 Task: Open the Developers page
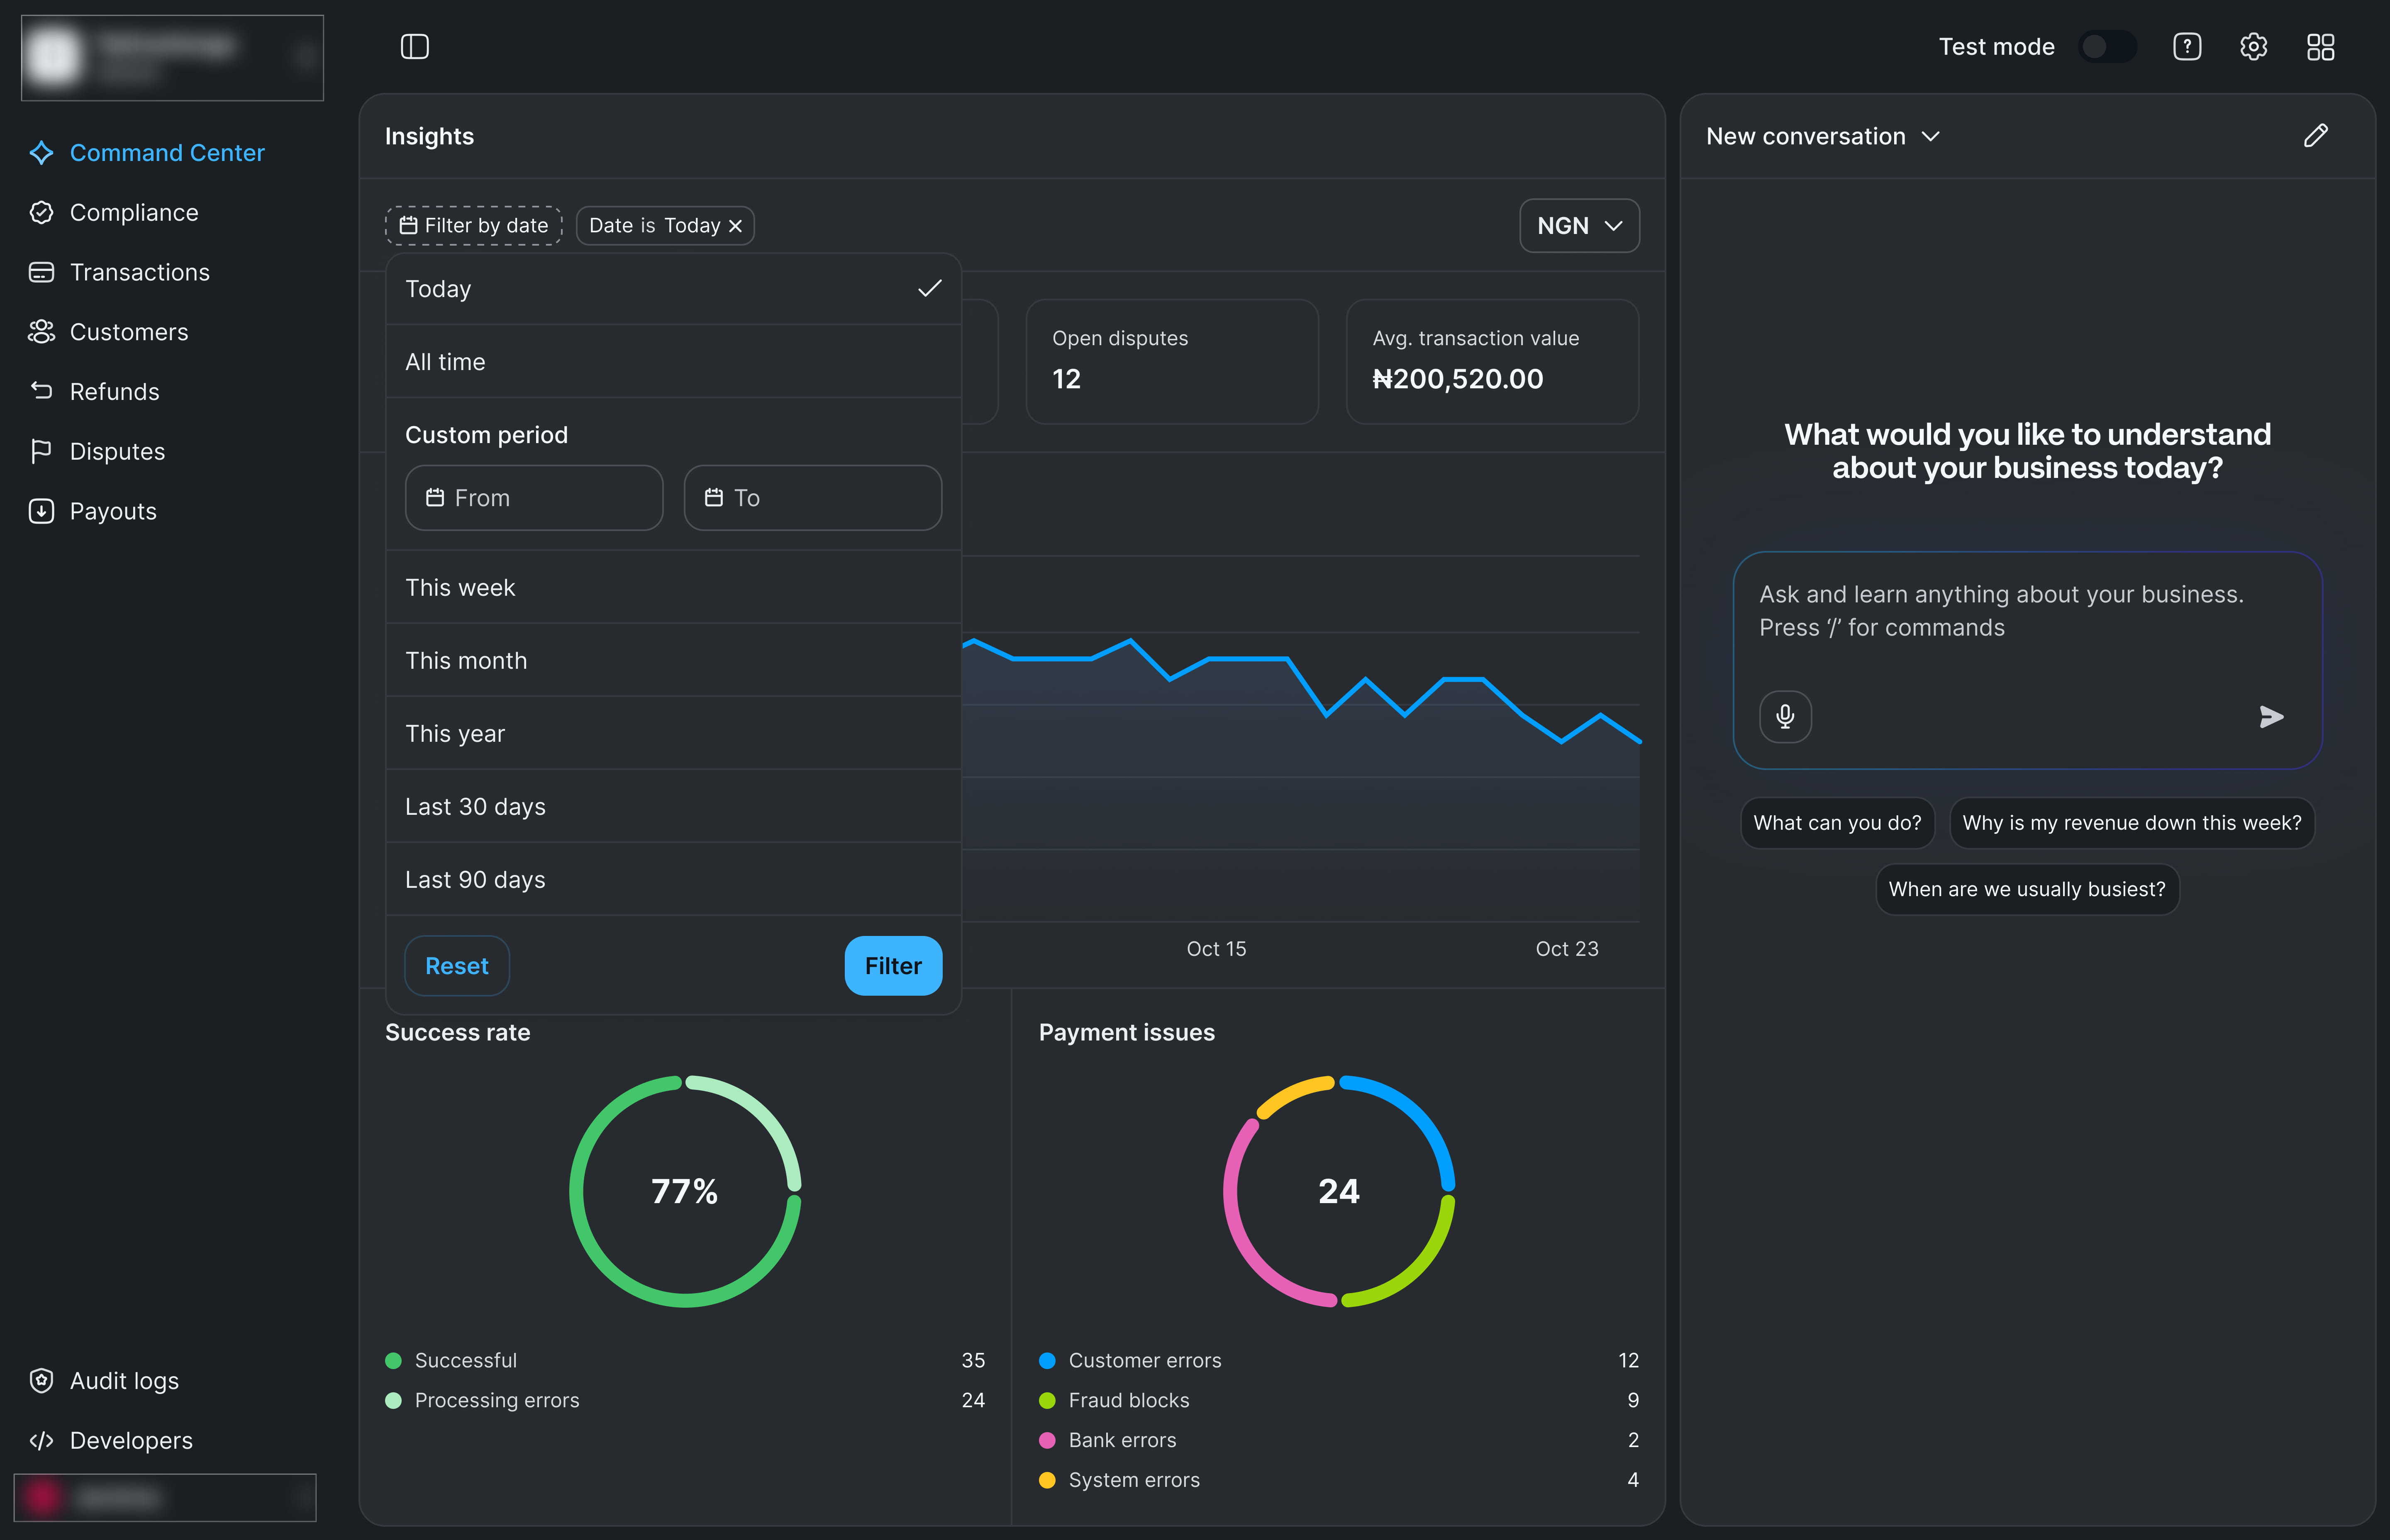click(131, 1440)
